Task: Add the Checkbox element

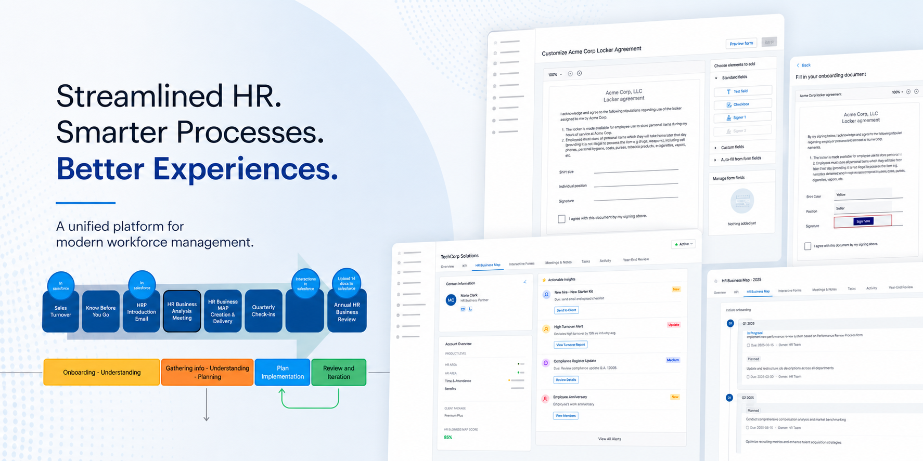Action: (742, 104)
